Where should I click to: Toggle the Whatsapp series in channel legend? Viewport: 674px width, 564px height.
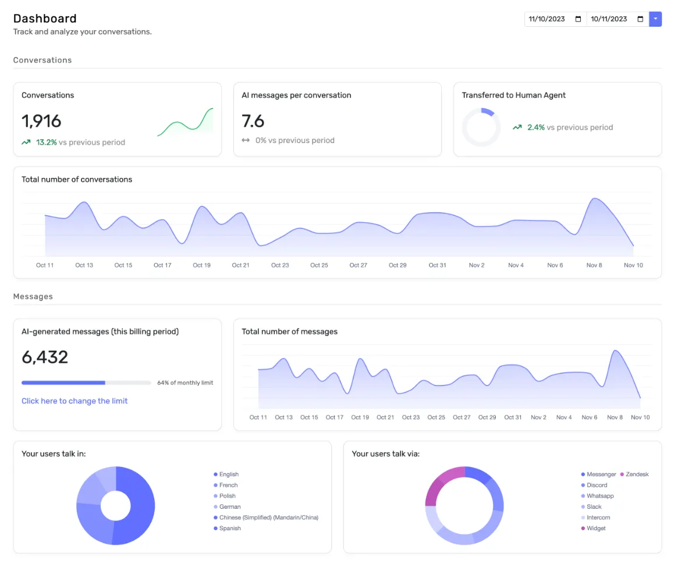600,496
